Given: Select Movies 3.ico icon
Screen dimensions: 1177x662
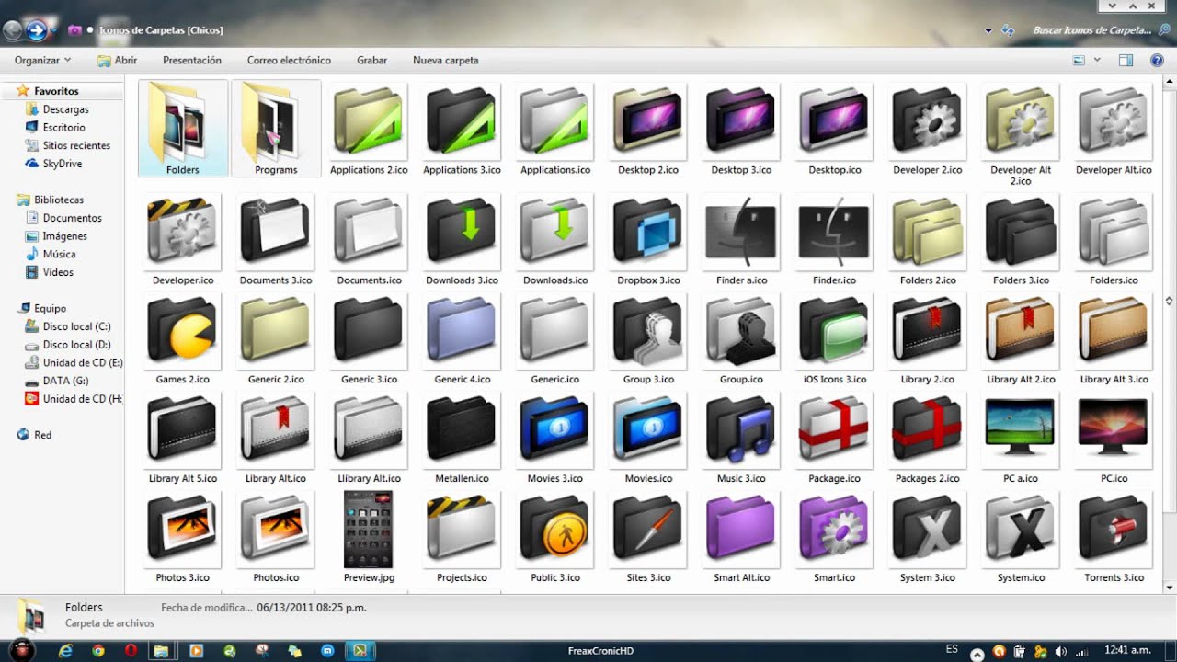Looking at the screenshot, I should (x=554, y=437).
